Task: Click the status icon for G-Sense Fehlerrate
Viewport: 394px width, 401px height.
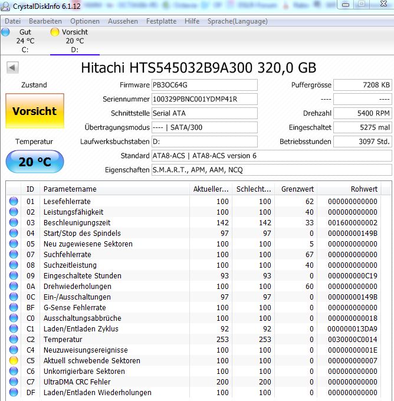Action: pos(14,307)
